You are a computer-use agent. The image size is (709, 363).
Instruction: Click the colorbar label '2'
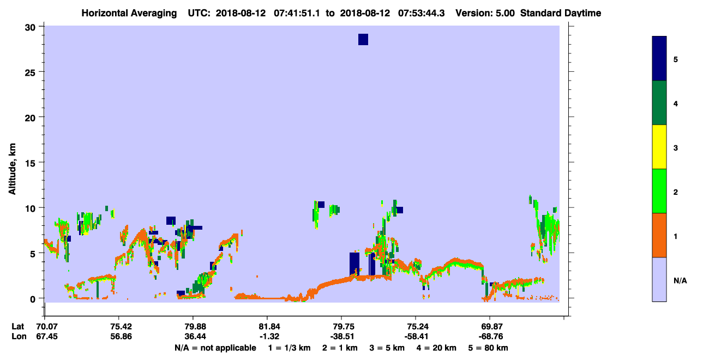coord(676,192)
